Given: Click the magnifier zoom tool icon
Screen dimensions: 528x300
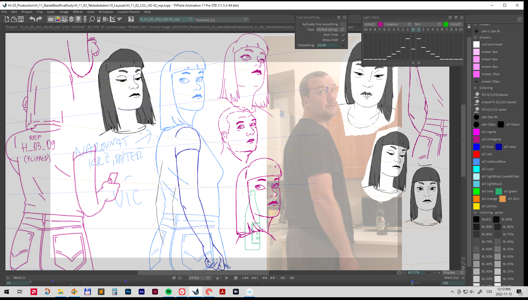Looking at the screenshot, I should pos(92,19).
